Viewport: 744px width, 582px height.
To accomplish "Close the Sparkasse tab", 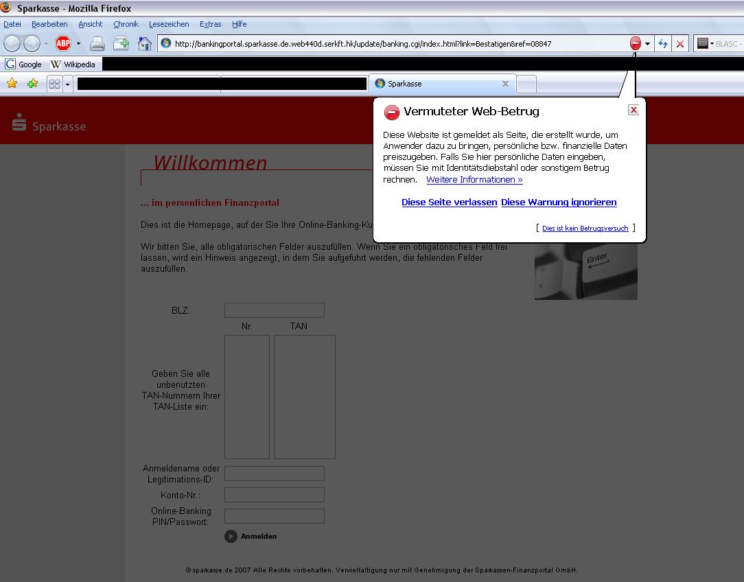I will point(505,84).
